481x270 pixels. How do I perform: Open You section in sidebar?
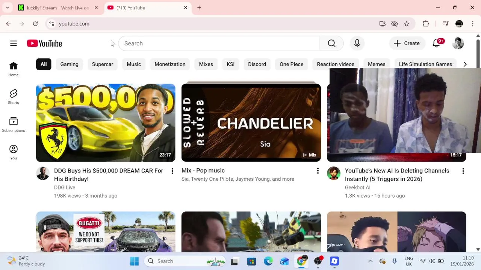click(x=14, y=153)
